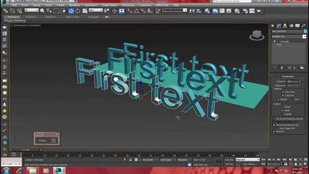Click the Percent Snap toggle icon
Screen dimensions: 309x174
pos(143,11)
